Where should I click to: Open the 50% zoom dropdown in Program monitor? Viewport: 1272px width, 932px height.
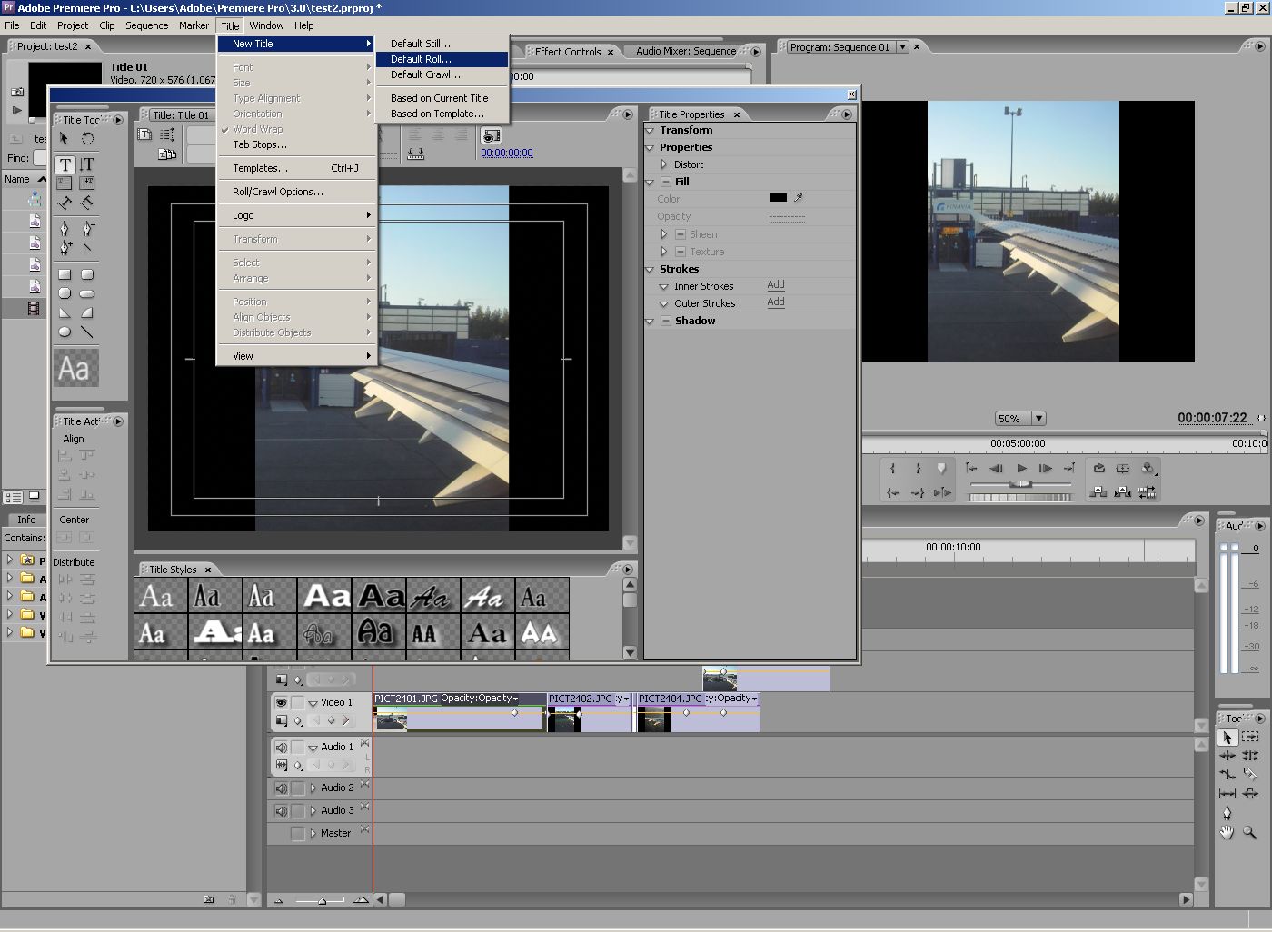[1038, 419]
